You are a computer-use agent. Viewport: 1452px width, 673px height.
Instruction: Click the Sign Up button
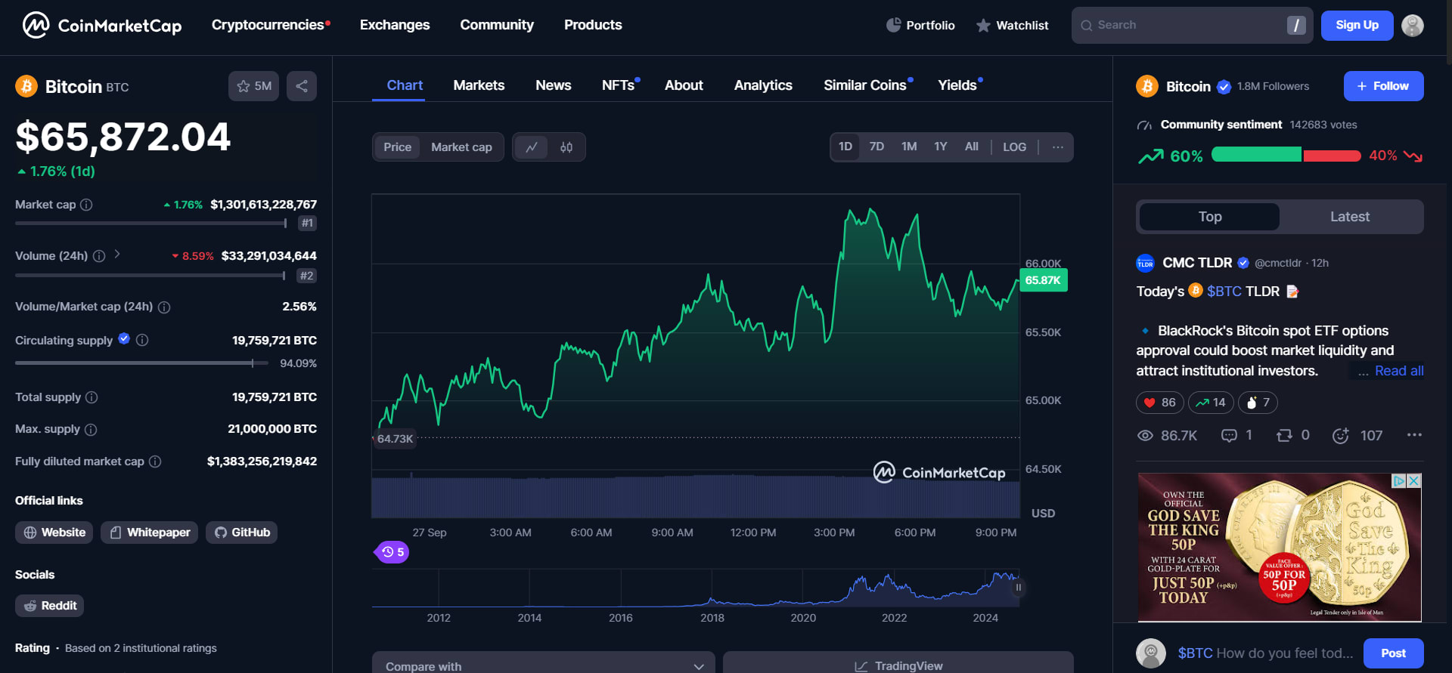point(1357,25)
